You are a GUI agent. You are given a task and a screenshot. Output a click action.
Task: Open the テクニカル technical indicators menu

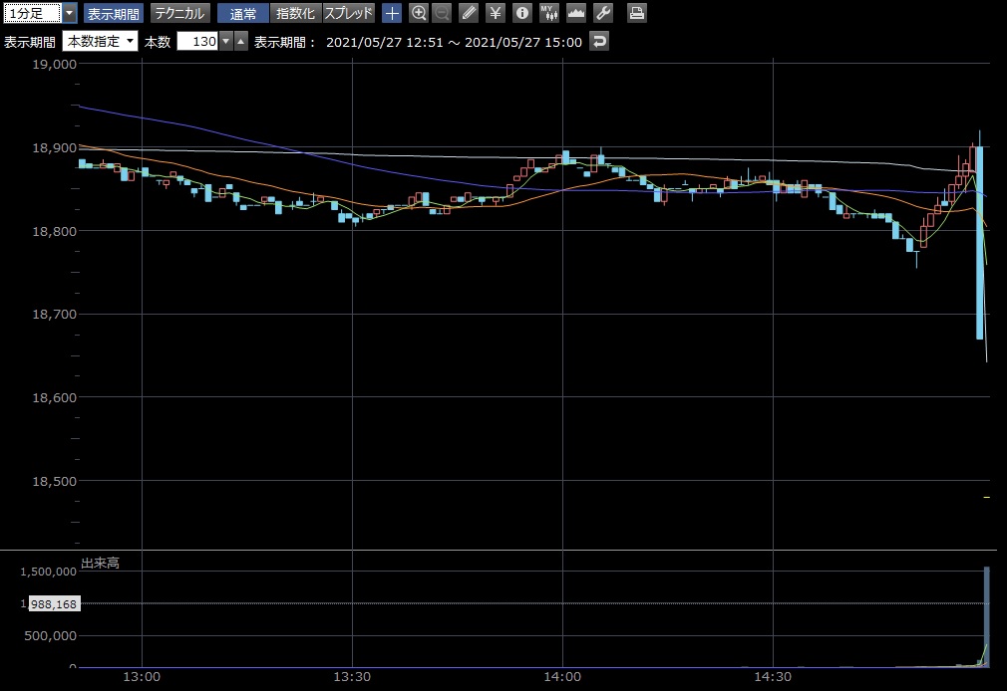(x=179, y=13)
